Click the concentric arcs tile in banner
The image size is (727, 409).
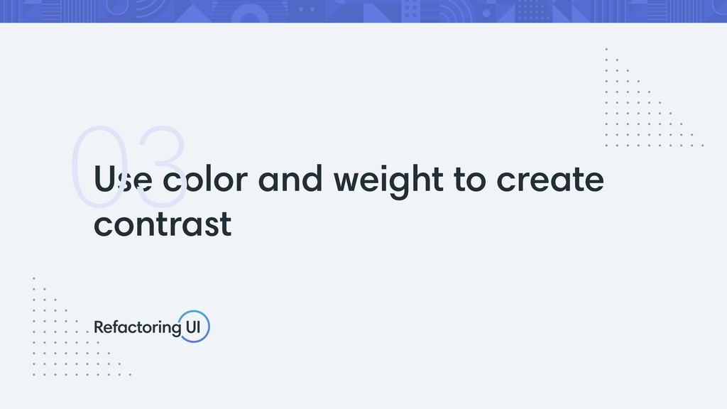[x=151, y=9]
